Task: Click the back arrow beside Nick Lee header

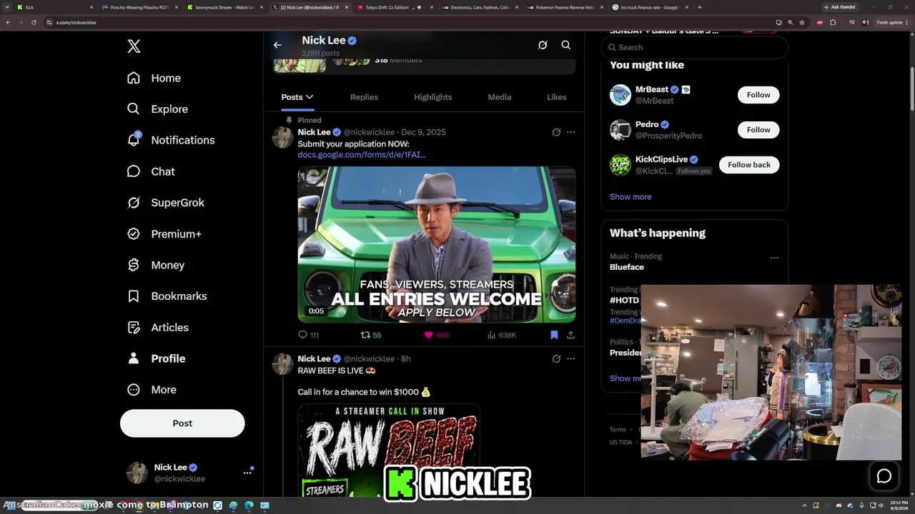Action: (277, 45)
